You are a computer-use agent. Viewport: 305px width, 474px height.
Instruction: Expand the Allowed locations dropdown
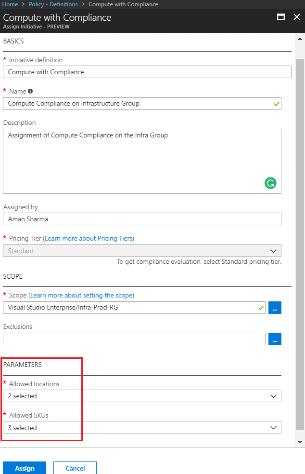pos(142,396)
